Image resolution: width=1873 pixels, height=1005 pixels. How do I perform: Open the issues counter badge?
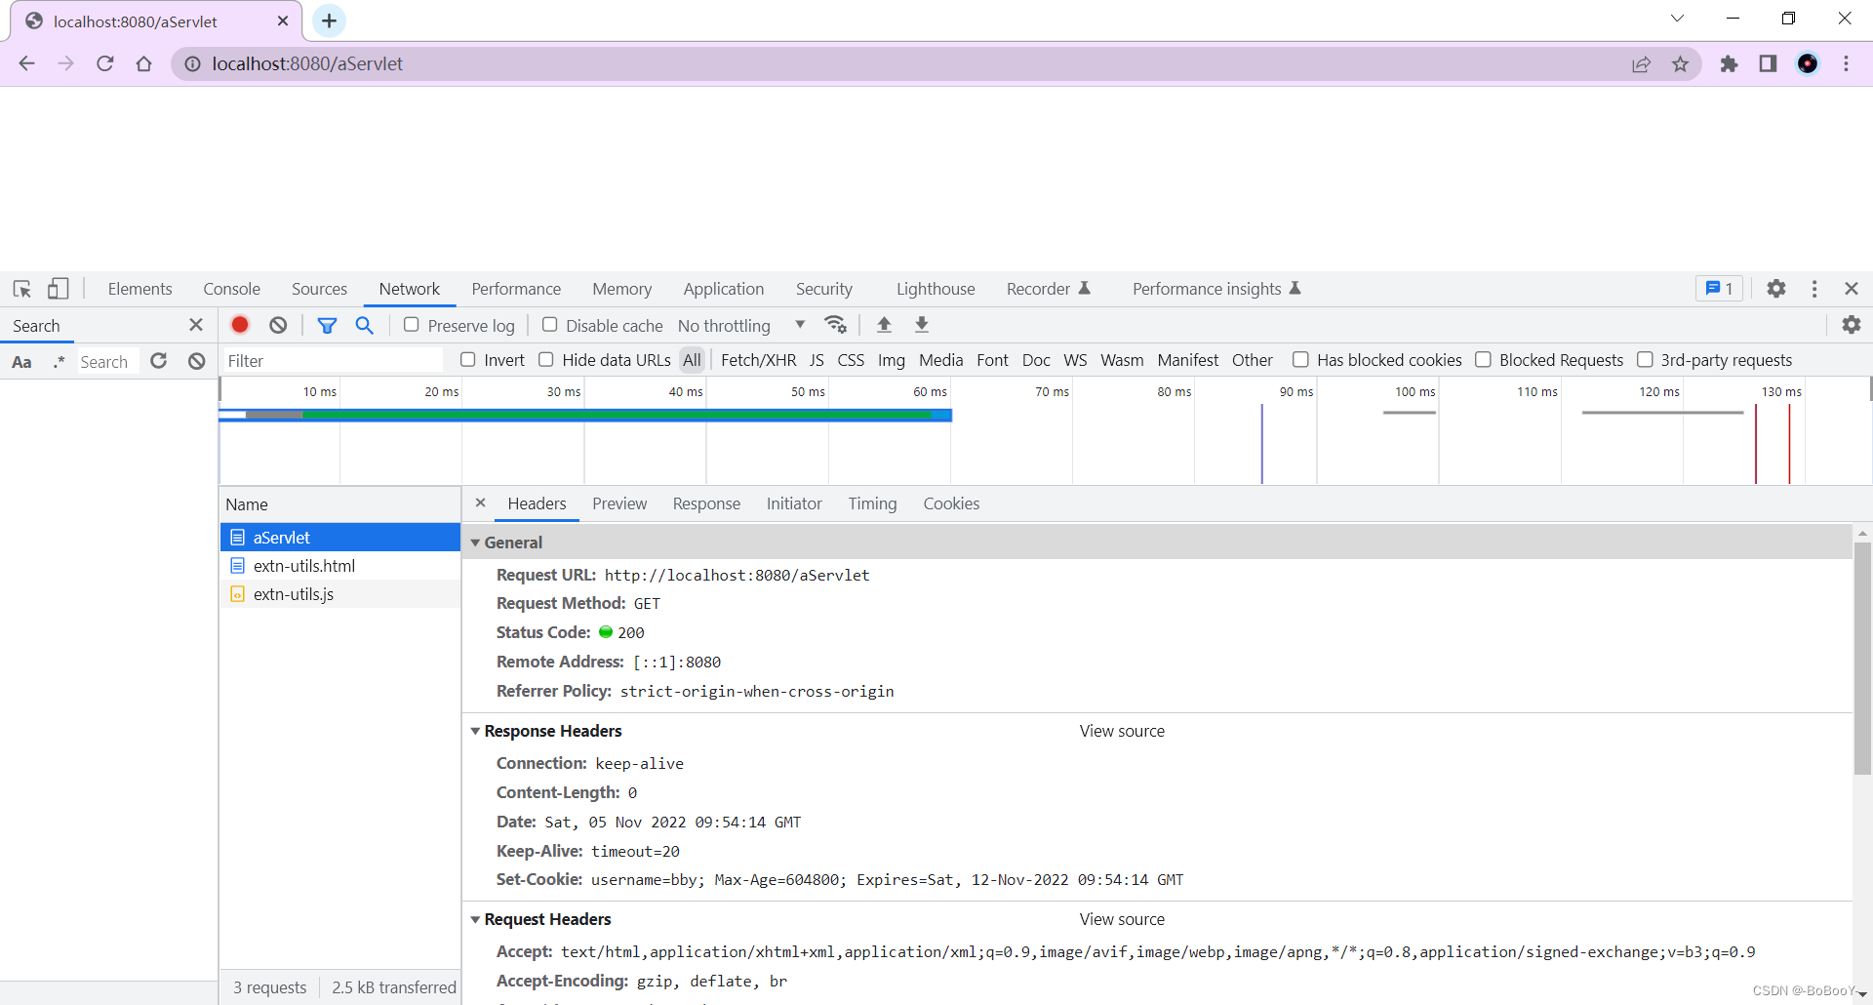[x=1719, y=289]
